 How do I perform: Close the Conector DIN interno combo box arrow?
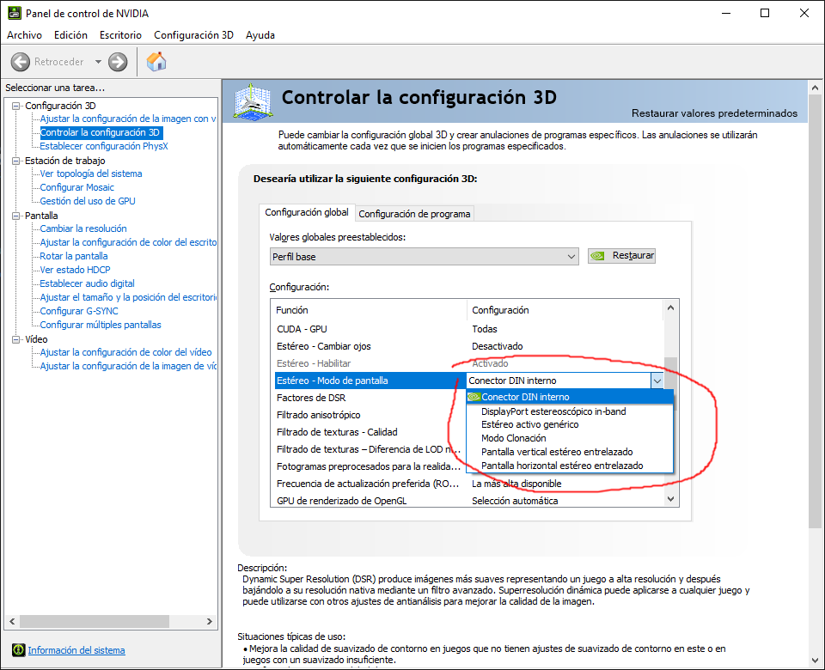point(657,381)
